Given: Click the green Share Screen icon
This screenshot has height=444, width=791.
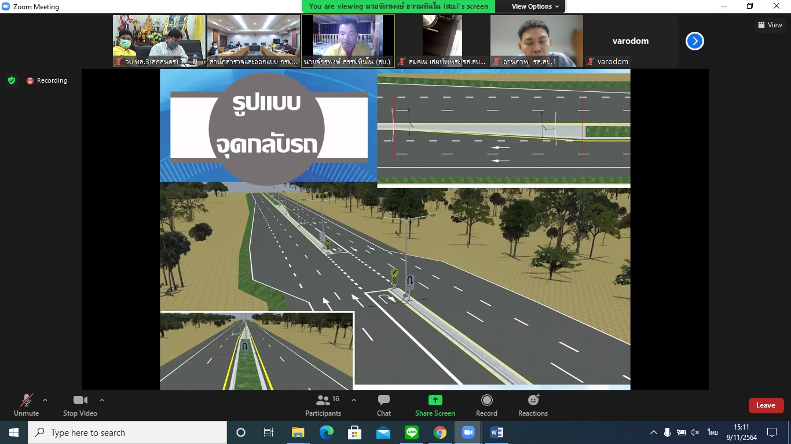Looking at the screenshot, I should [435, 400].
